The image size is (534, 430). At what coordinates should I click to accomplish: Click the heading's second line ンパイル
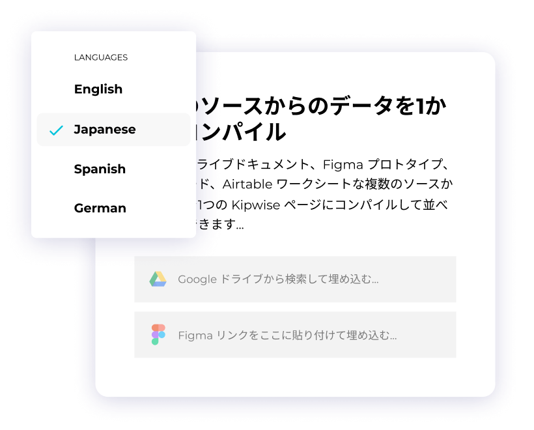point(241,132)
